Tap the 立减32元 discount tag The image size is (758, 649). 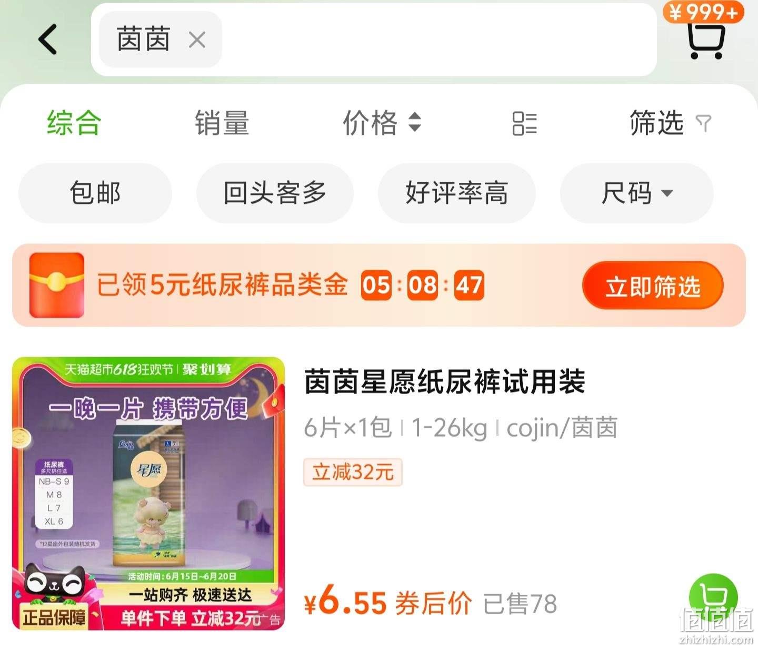coord(353,472)
